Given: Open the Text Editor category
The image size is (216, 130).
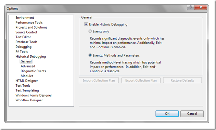Looking at the screenshot, I should click(23, 37).
